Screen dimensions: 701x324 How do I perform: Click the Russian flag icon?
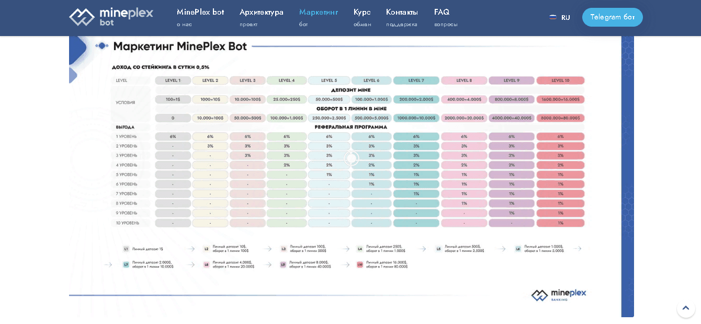(552, 17)
